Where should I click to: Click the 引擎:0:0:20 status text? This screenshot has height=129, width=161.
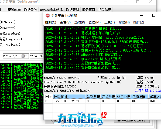click(106, 78)
